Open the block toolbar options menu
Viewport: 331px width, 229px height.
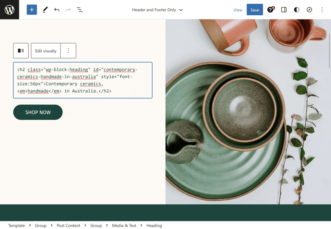click(68, 51)
